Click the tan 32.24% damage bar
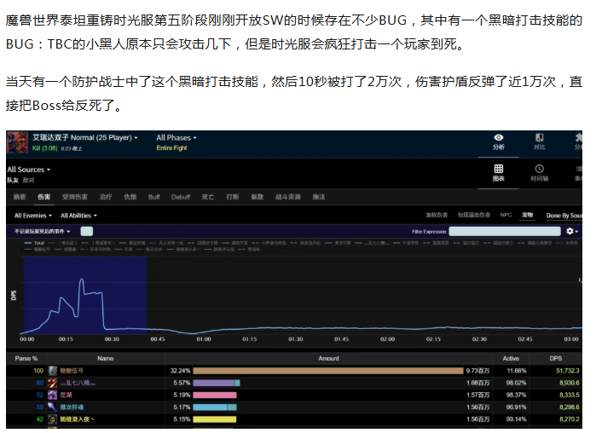 (328, 371)
